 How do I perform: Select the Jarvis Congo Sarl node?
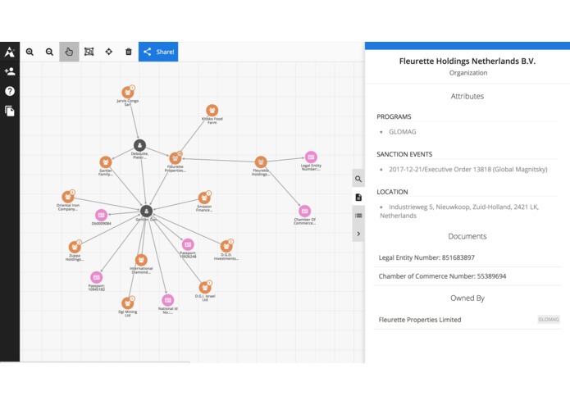[x=128, y=93]
